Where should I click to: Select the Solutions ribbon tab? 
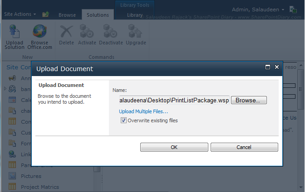tap(98, 15)
